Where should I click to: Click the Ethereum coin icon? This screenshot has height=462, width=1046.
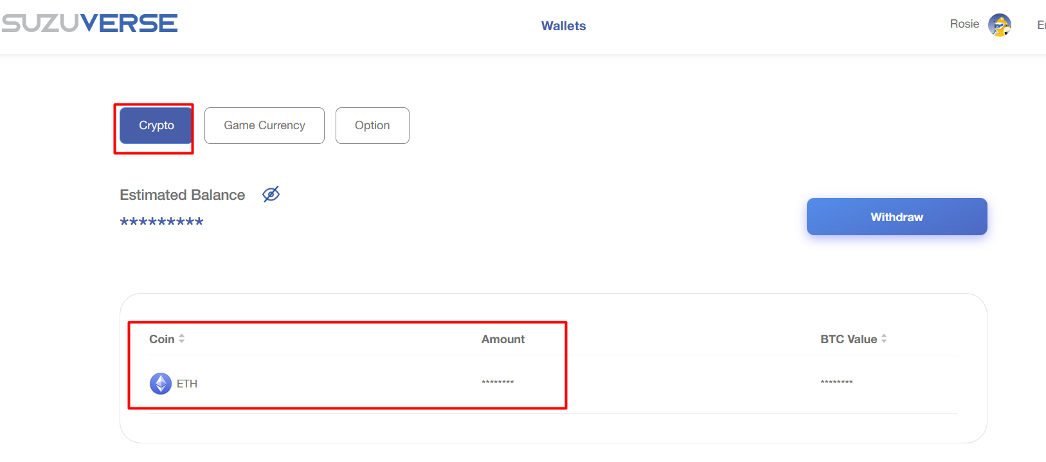pos(160,384)
